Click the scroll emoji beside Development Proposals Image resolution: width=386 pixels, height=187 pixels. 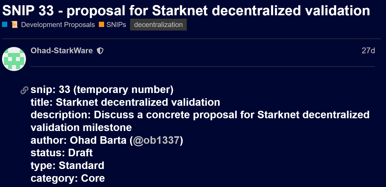click(x=14, y=25)
